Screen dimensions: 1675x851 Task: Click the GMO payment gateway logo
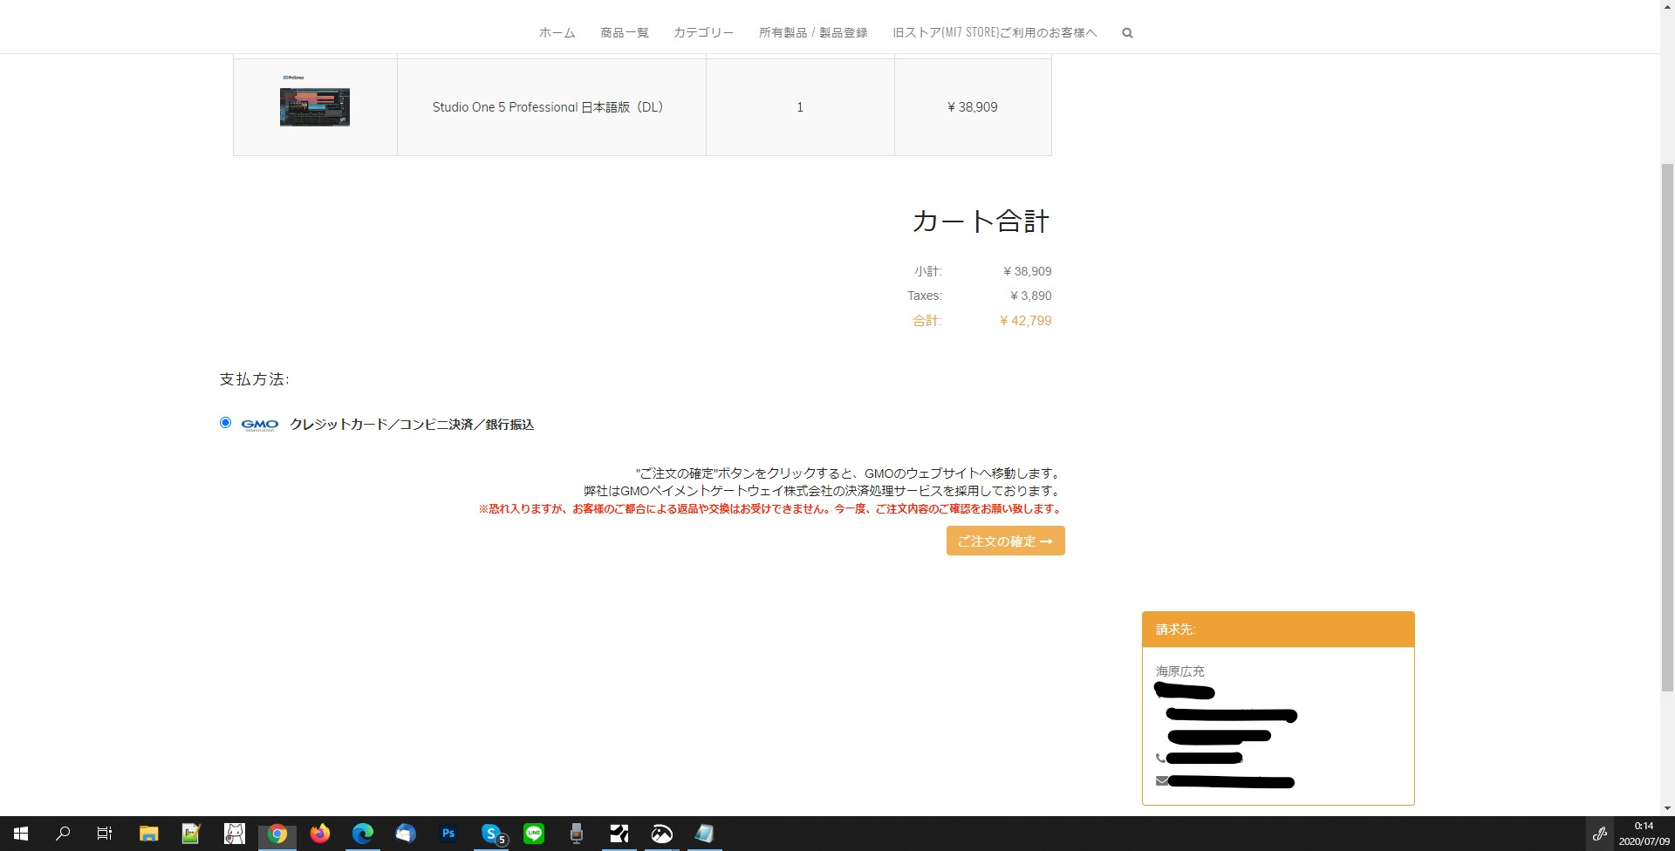point(259,425)
